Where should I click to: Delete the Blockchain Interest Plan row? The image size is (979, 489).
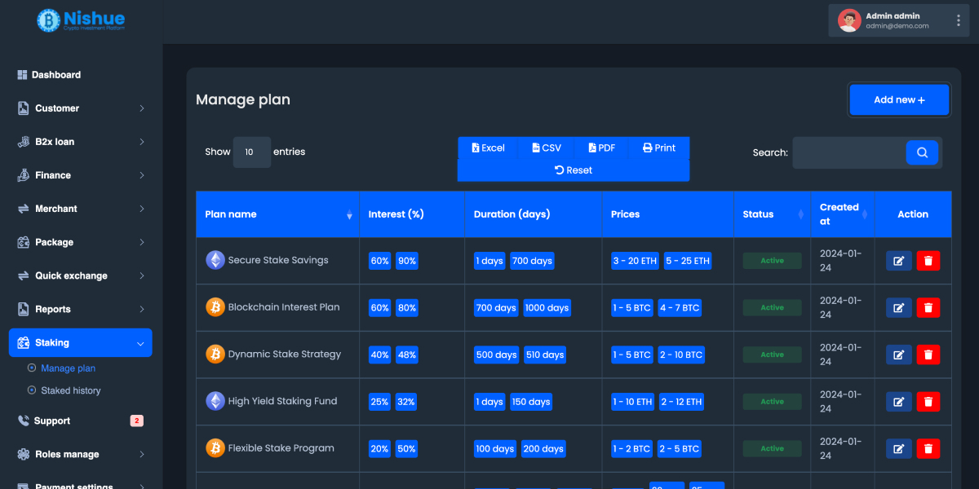pyautogui.click(x=928, y=308)
